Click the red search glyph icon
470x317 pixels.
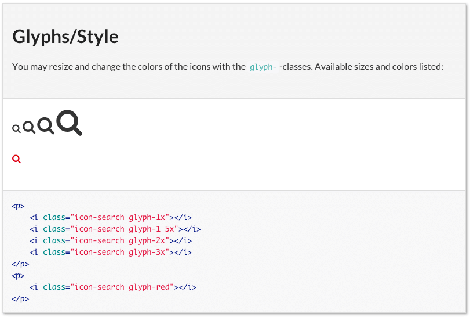click(16, 159)
